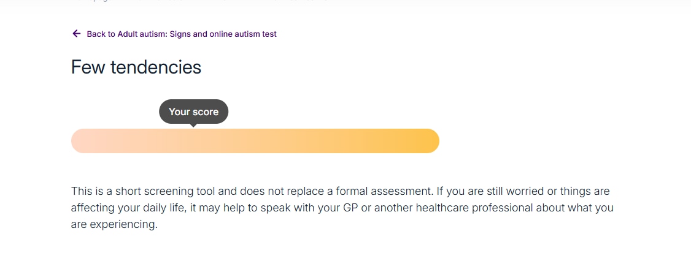Image resolution: width=691 pixels, height=269 pixels.
Task: Click the words 'Adult autism:' in back link
Action: tap(143, 34)
